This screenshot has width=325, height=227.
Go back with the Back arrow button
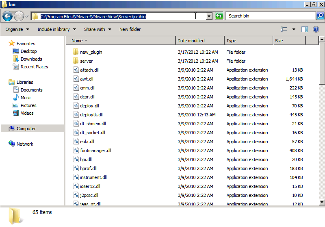coord(7,16)
